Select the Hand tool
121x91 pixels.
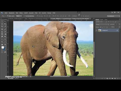pyautogui.click(x=2, y=44)
